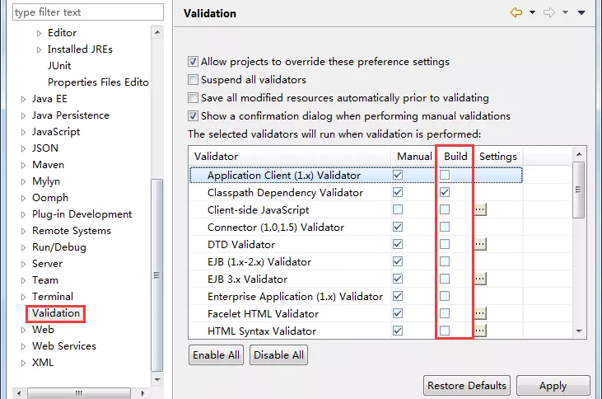Uncheck Manual for DTD Validator

(399, 245)
